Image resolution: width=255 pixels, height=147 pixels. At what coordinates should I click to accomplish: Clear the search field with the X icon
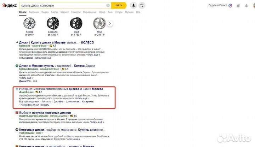(108, 6)
